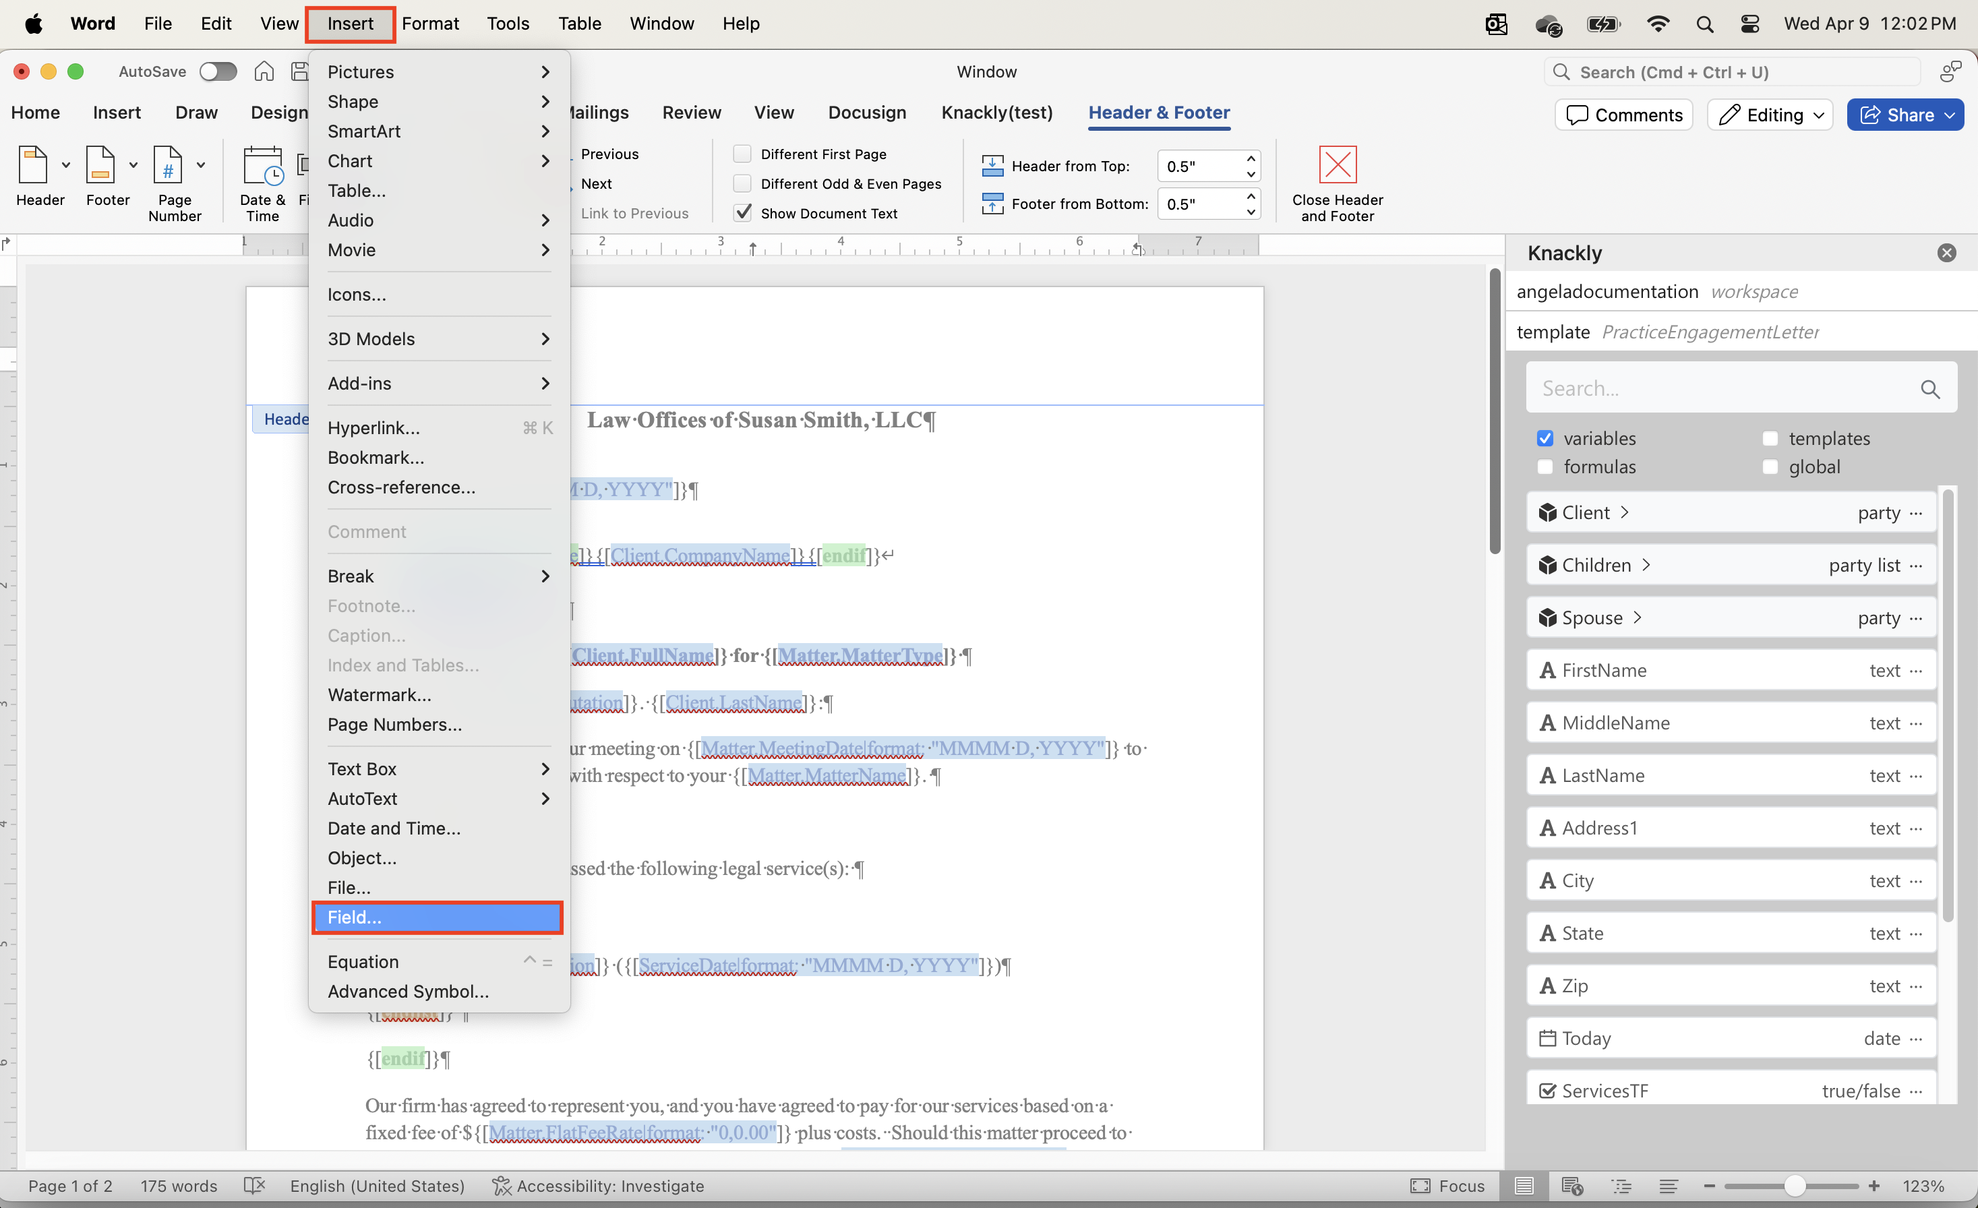Click the zoom slider handle
This screenshot has width=1978, height=1208.
tap(1795, 1186)
